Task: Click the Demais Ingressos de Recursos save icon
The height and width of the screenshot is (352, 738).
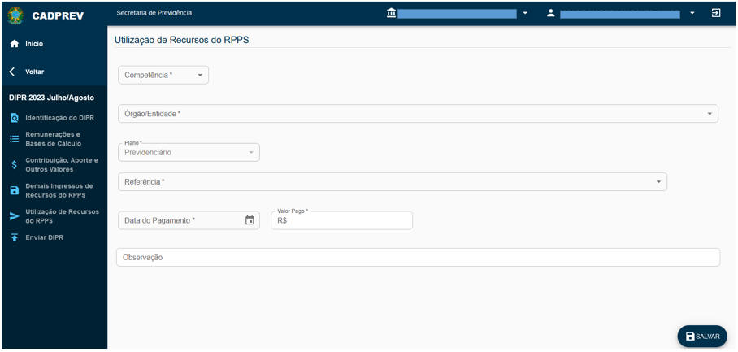Action: tap(14, 191)
